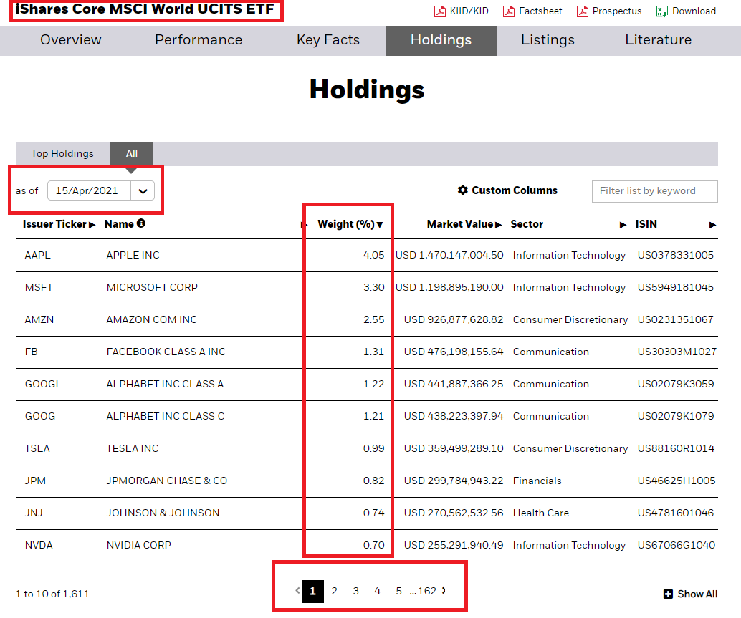Select the All holdings sub-tab
Image resolution: width=741 pixels, height=618 pixels.
pos(132,153)
